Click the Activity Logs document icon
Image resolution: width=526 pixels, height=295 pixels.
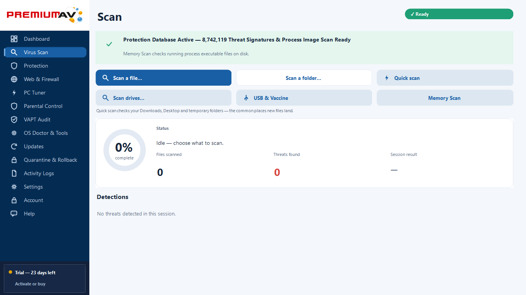click(x=14, y=173)
